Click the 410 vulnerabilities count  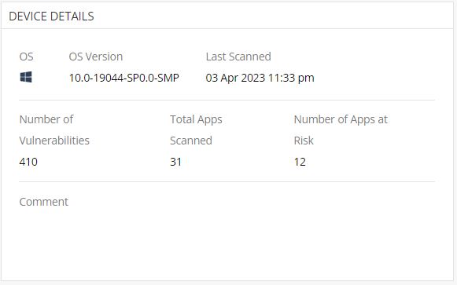(28, 162)
